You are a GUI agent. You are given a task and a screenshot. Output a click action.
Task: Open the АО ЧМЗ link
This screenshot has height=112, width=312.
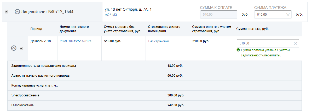point(111,15)
